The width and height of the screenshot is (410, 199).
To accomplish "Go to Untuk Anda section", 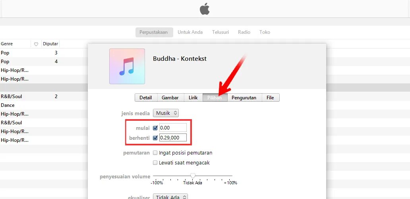I will click(x=190, y=32).
